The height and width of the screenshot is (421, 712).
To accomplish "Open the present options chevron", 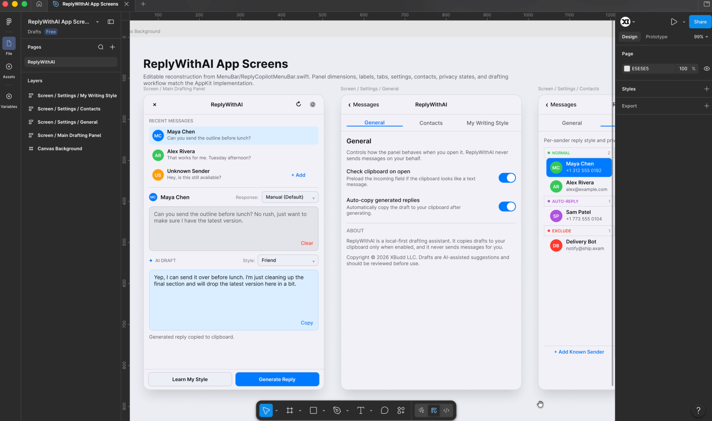I will (684, 22).
